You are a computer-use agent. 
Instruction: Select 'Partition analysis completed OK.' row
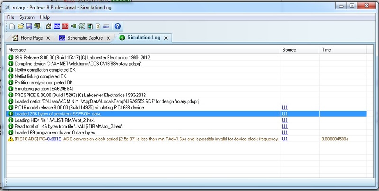pyautogui.click(x=186, y=82)
